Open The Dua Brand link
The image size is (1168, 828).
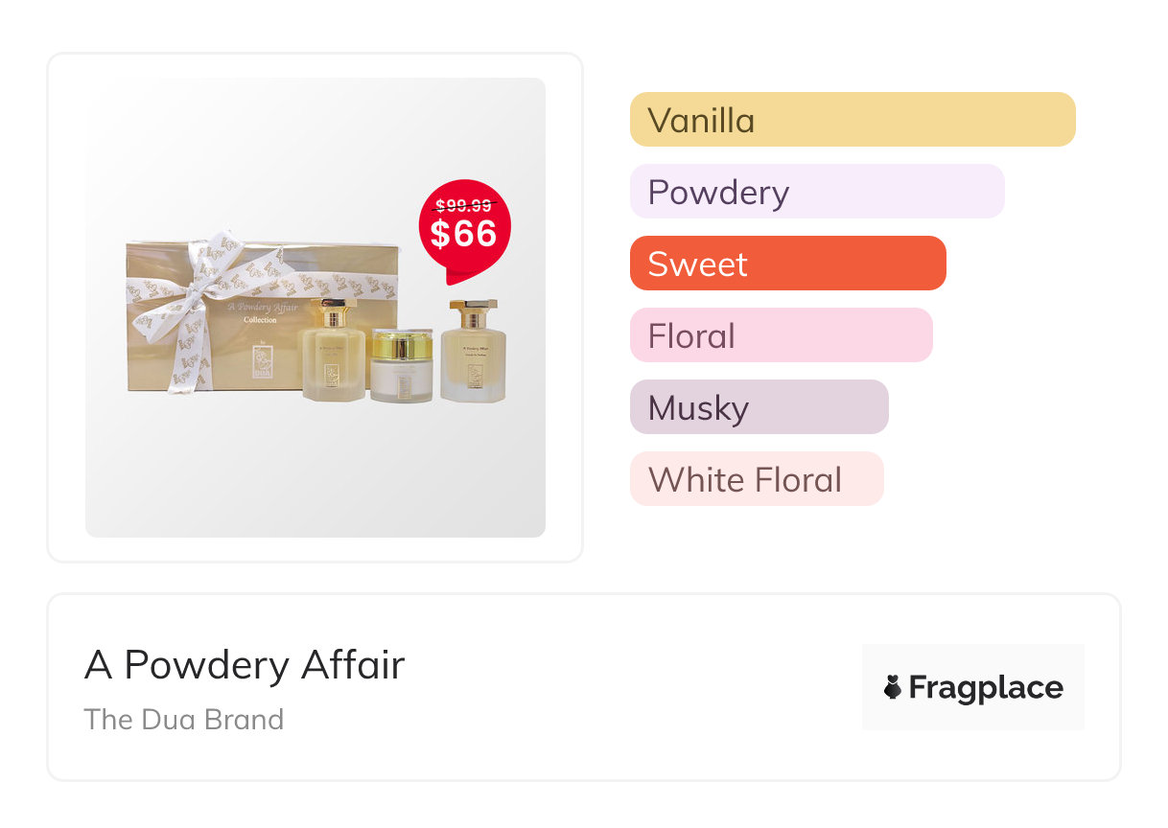point(184,720)
